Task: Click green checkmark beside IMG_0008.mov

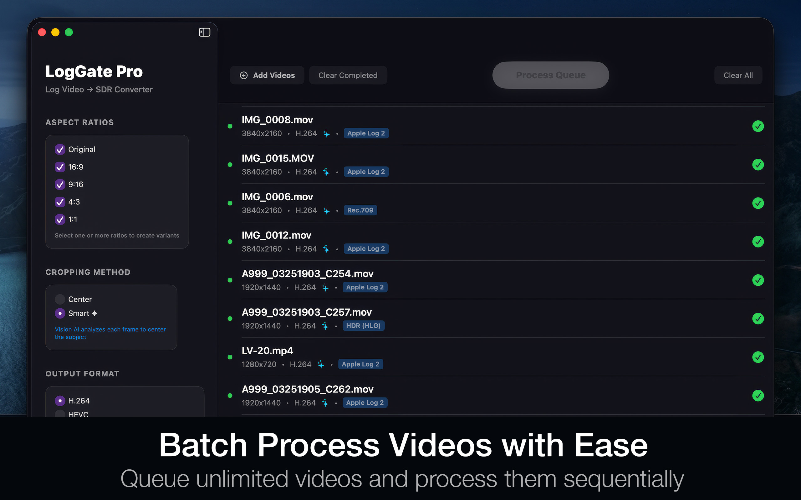Action: coord(758,126)
